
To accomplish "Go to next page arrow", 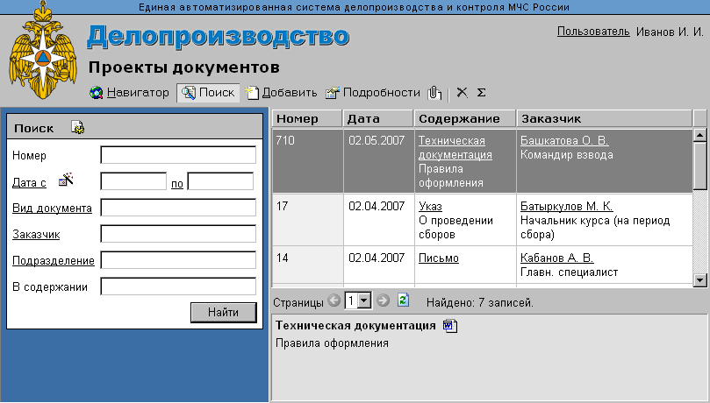I will point(383,300).
